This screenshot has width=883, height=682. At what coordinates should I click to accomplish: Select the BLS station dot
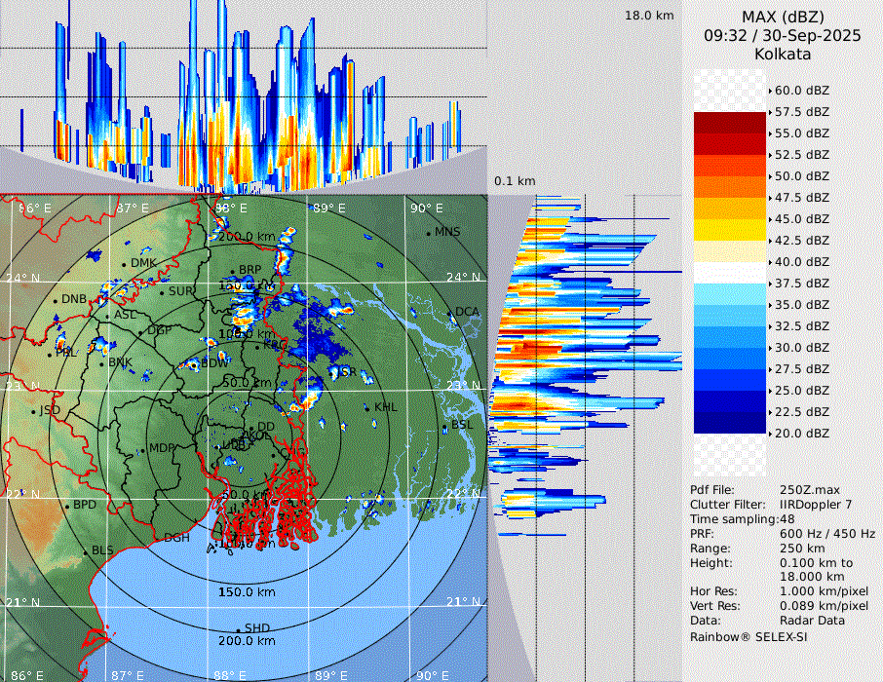pyautogui.click(x=86, y=551)
